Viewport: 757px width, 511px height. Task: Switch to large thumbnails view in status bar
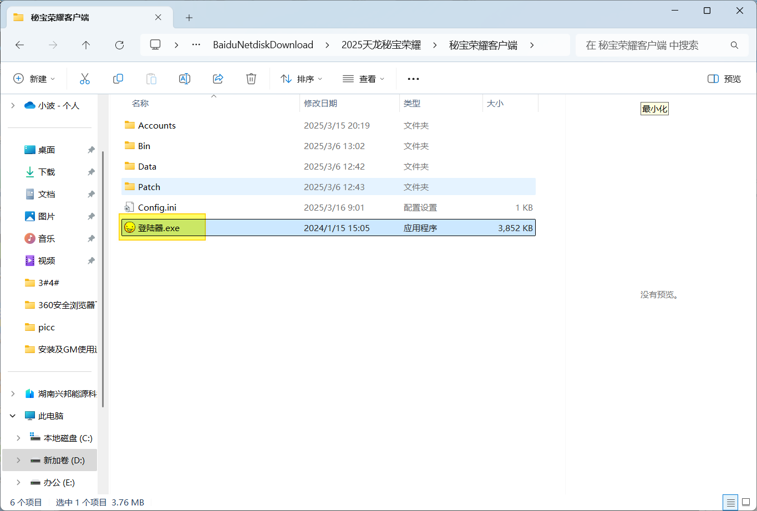tap(746, 502)
